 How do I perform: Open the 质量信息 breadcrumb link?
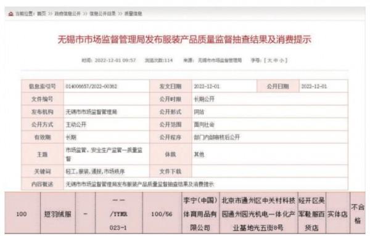(133, 14)
